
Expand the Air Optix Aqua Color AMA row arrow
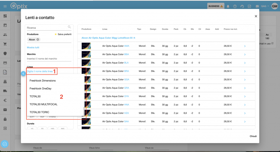pos(245,46)
